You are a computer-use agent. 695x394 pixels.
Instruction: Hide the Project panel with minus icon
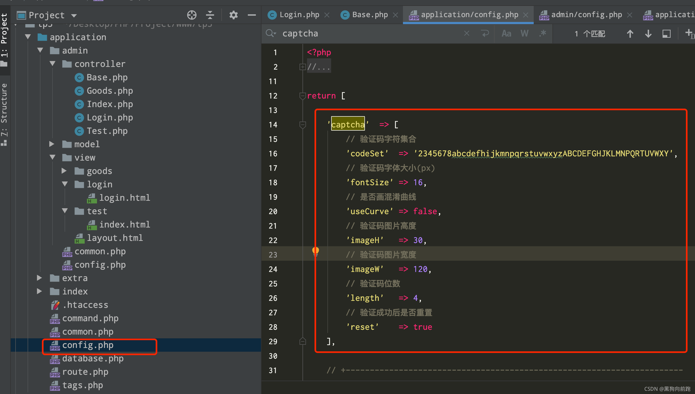point(252,15)
